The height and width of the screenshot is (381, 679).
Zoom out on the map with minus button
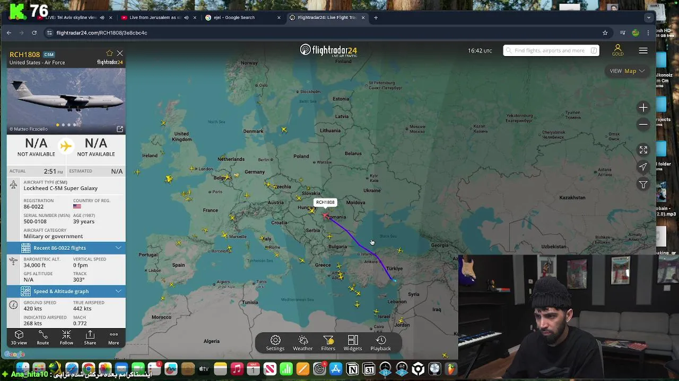tap(643, 124)
